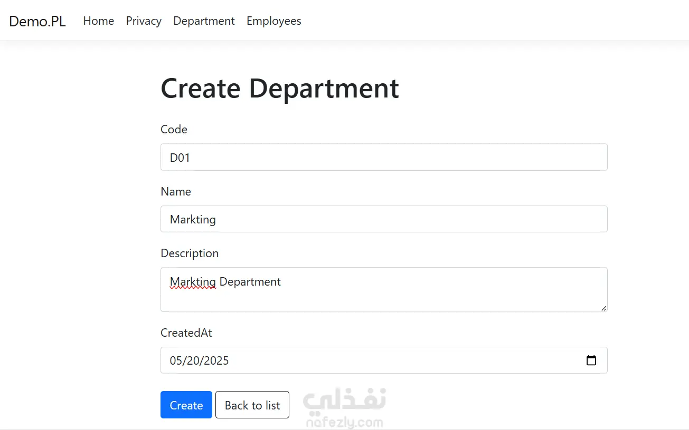Click the nafezly watermark logo

(344, 408)
